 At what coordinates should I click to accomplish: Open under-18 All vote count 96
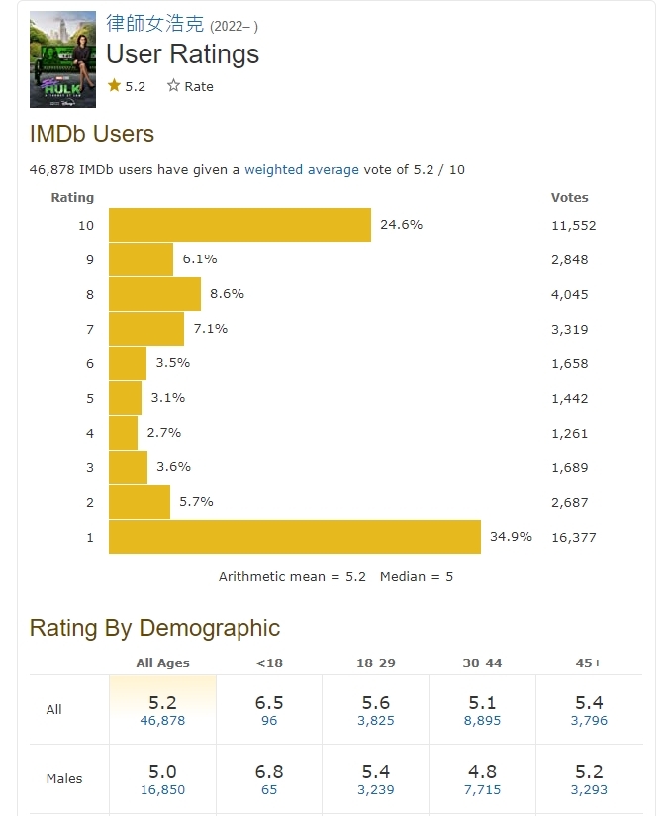pos(269,721)
